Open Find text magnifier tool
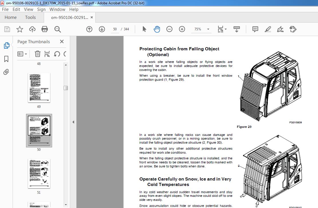The image size is (318, 208). 58,29
